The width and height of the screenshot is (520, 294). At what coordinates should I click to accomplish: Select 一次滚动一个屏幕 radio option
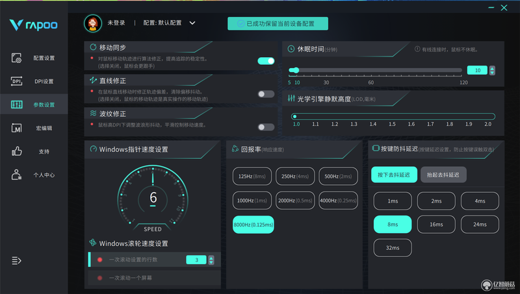pos(99,278)
